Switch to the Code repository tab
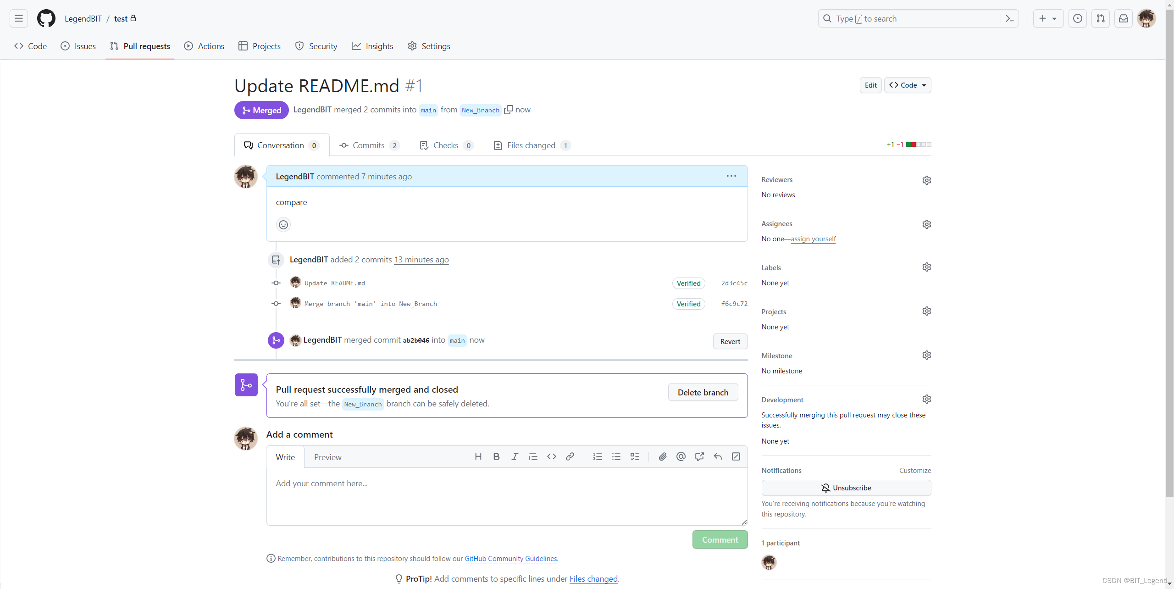 [30, 46]
